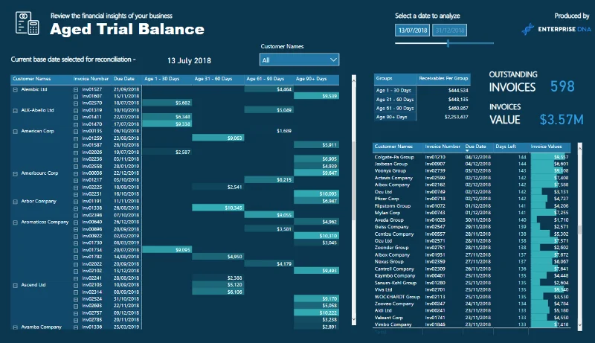Collapse invoice Inv00640 row

76,222
